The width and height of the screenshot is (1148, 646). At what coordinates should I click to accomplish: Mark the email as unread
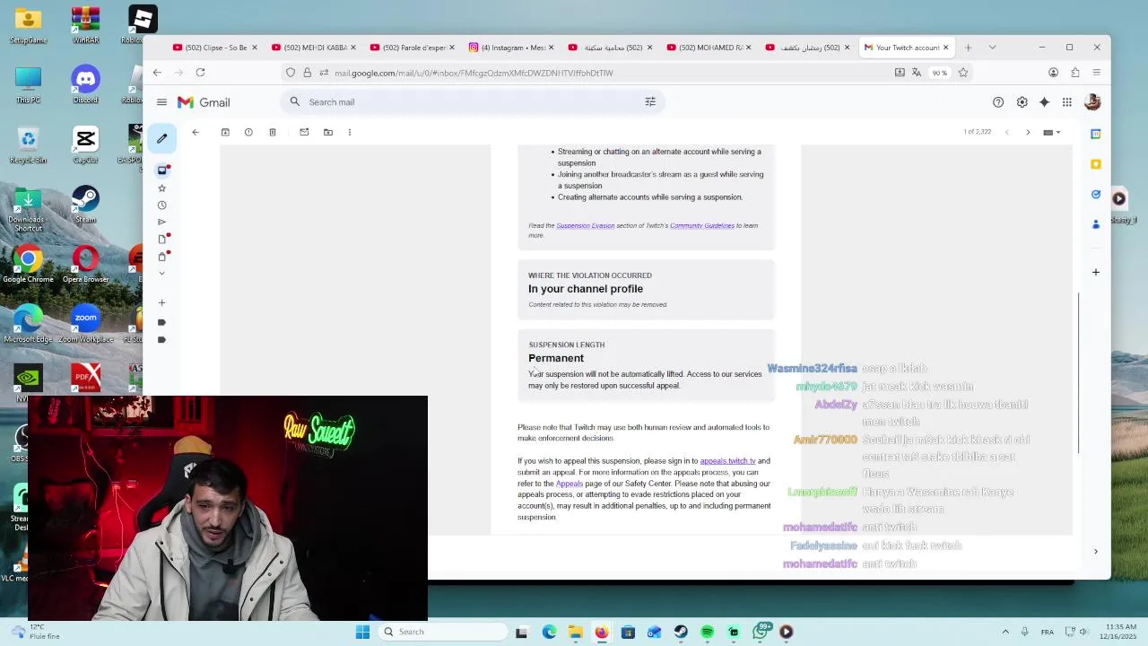304,132
